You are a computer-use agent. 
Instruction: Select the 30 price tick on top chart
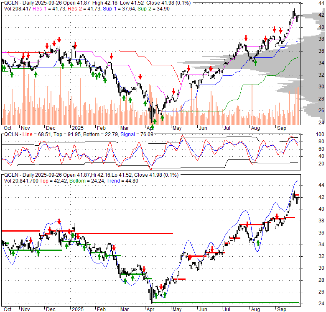(321, 87)
